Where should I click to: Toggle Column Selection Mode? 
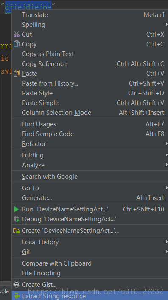(90, 113)
